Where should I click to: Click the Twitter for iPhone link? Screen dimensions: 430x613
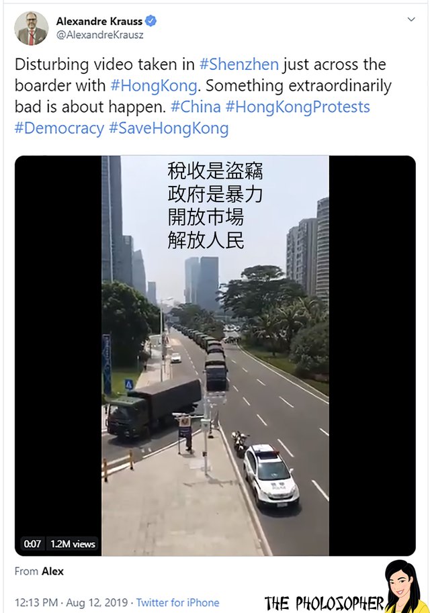pos(177,602)
